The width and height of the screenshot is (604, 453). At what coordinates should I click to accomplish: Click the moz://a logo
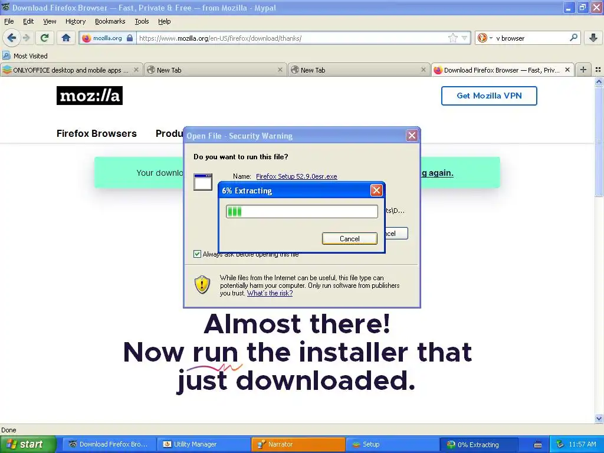(90, 96)
